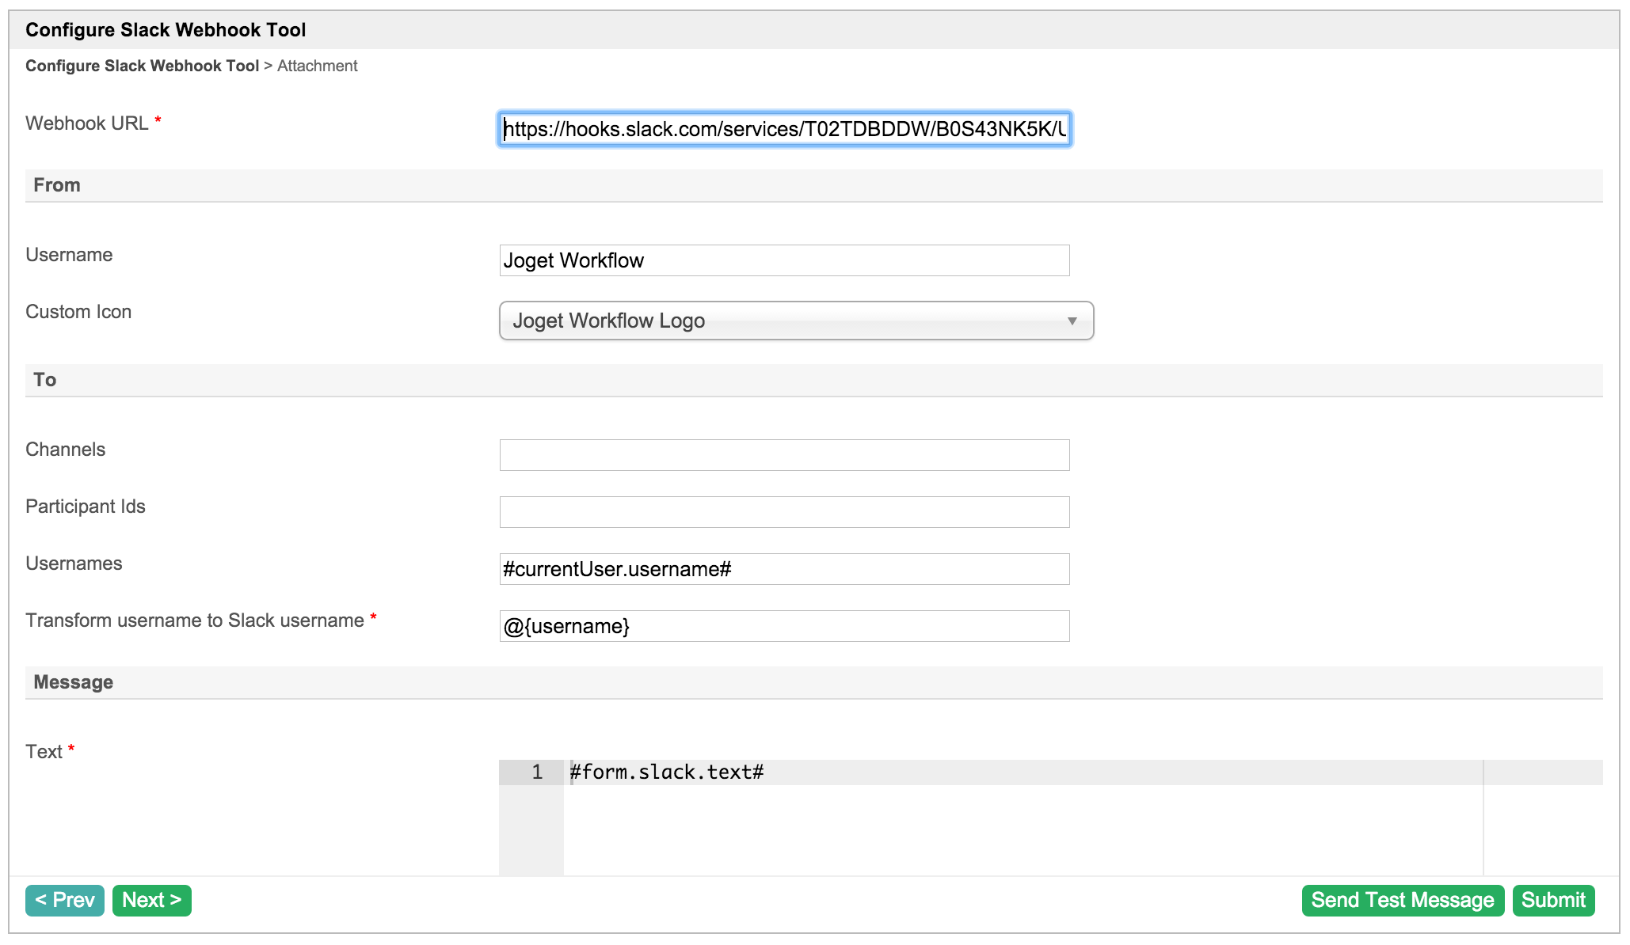Click the Webhook URL input field
Screen dimensions: 1630x945
[784, 129]
